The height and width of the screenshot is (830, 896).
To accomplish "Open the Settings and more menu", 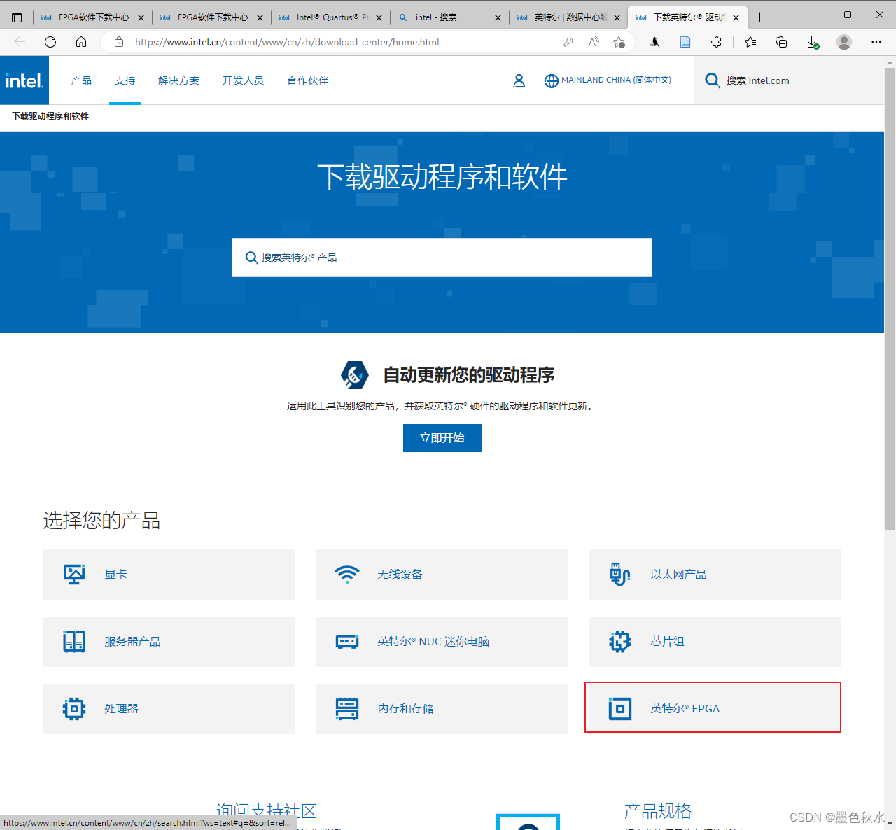I will [x=876, y=42].
